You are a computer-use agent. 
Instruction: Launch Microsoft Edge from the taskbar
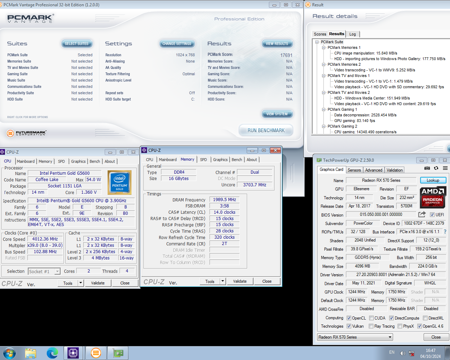(x=52, y=353)
